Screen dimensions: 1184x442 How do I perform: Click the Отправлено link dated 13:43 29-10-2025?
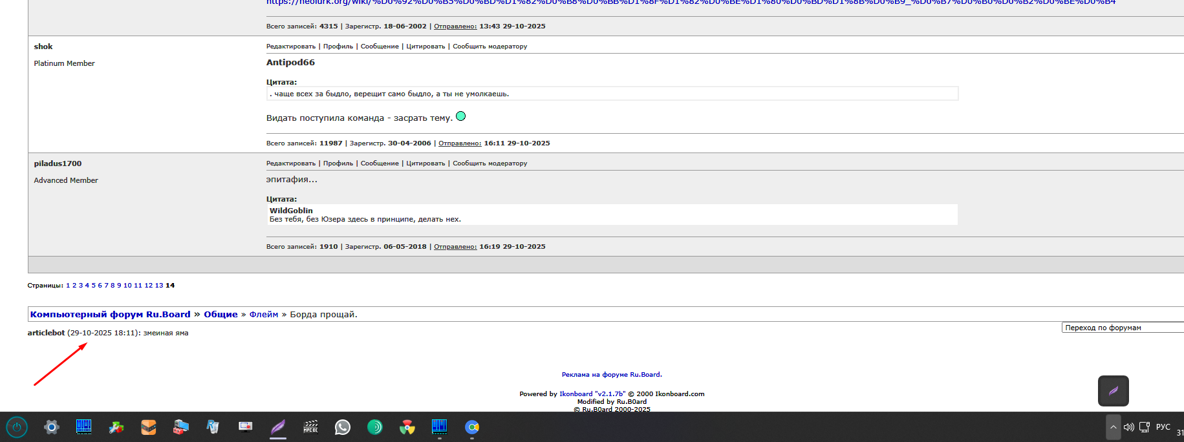[x=455, y=26]
